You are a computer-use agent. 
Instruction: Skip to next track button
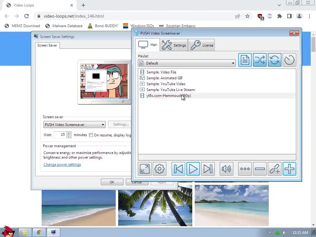[x=208, y=169]
